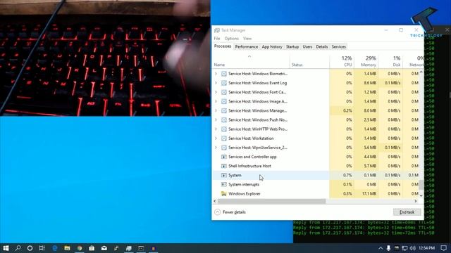This screenshot has width=451, height=253.
Task: Expand Service Host: Windows Font Cache row
Action: click(x=216, y=92)
